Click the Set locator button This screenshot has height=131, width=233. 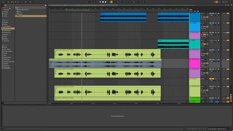point(191,10)
